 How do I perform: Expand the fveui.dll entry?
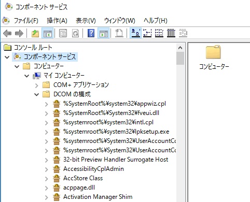tap(46, 113)
